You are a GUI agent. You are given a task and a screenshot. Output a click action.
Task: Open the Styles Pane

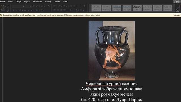pos(178,8)
